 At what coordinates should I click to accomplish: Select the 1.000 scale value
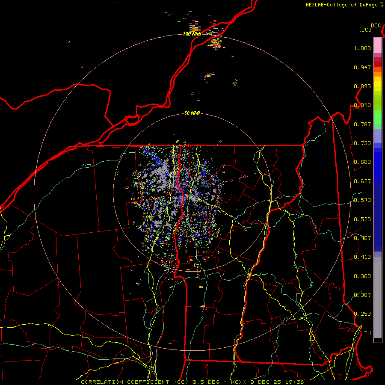[362, 48]
